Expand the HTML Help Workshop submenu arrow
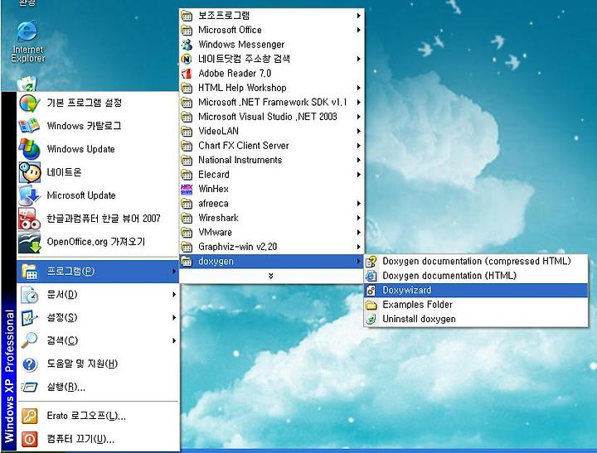Image resolution: width=597 pixels, height=453 pixels. coord(359,88)
